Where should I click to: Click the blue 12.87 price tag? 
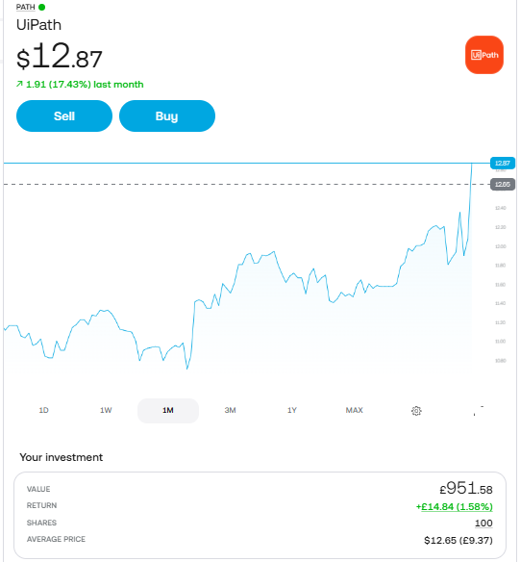point(502,163)
